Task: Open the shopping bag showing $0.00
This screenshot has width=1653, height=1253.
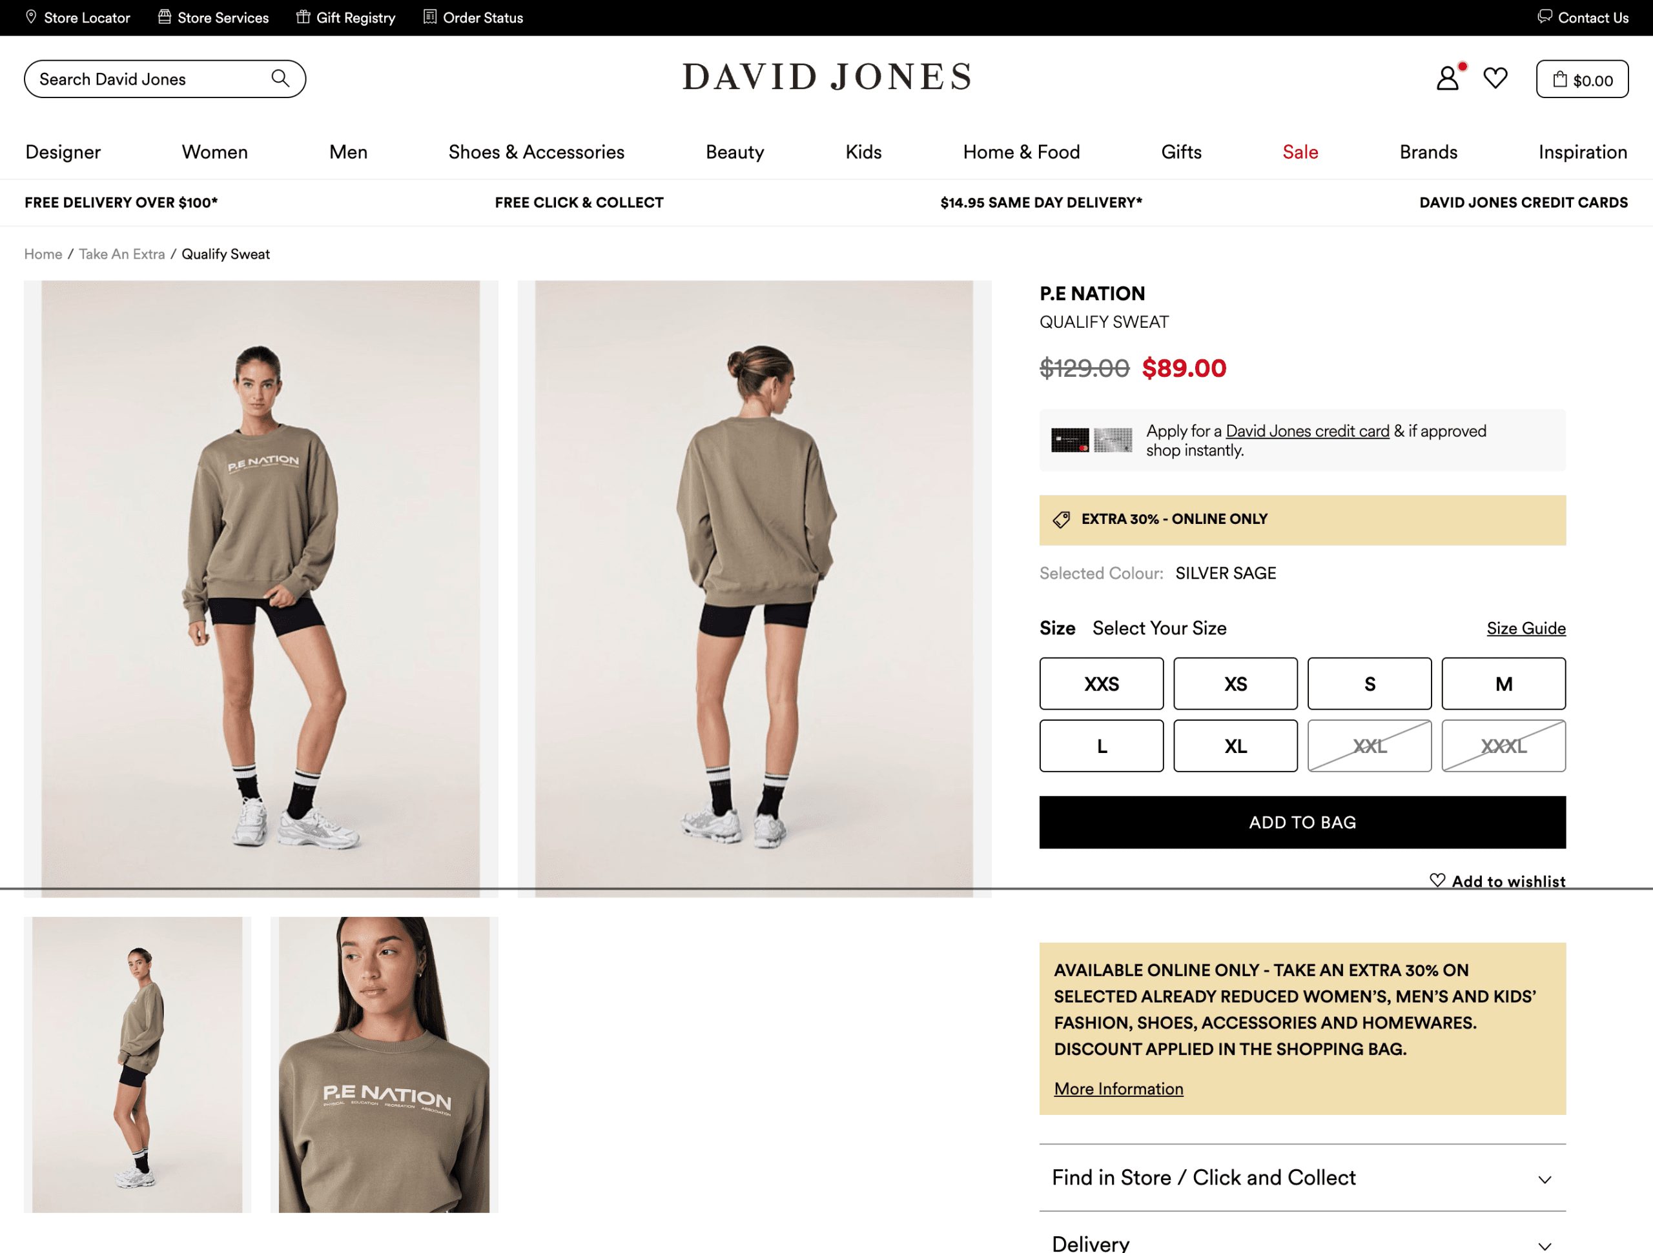Action: [1582, 79]
